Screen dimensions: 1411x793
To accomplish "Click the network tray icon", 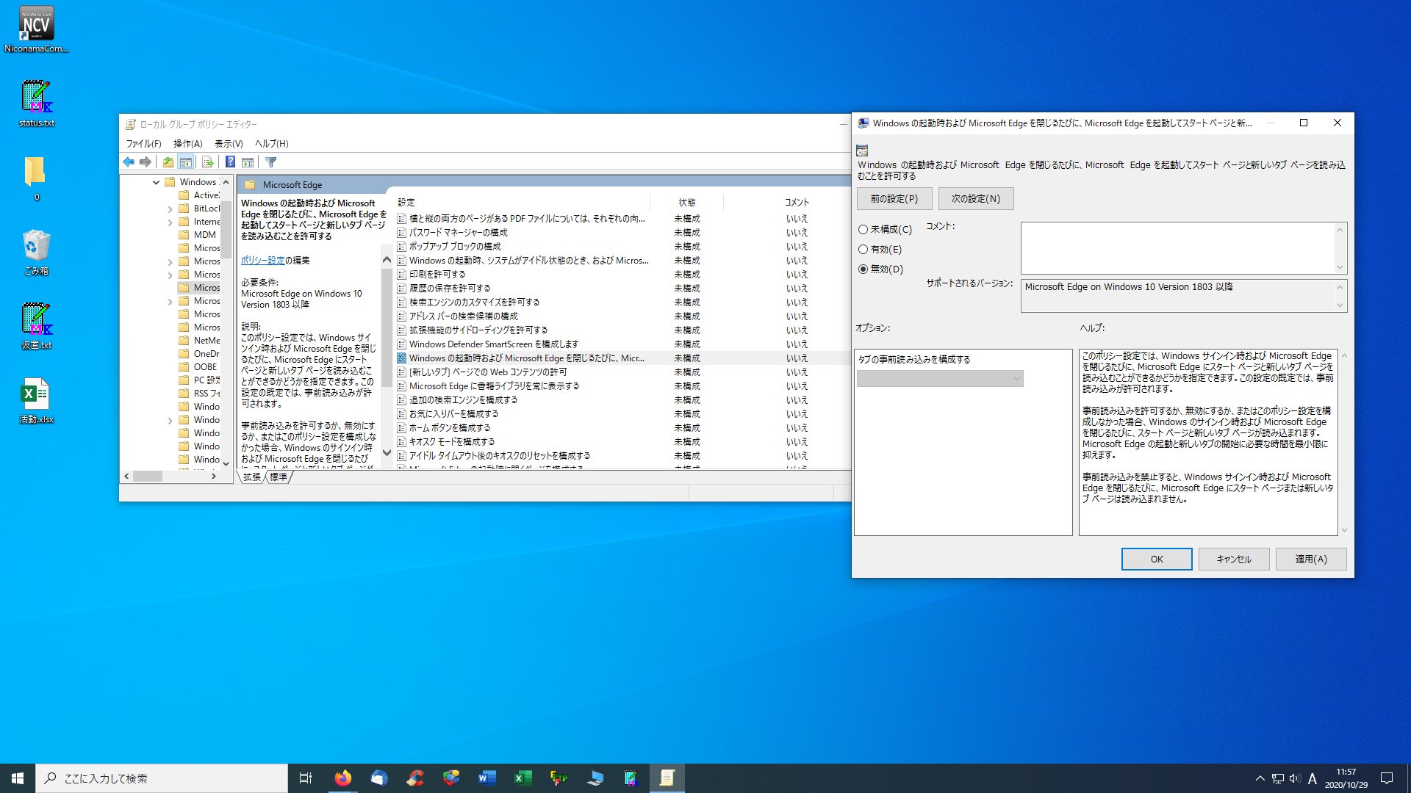I will pos(1278,778).
